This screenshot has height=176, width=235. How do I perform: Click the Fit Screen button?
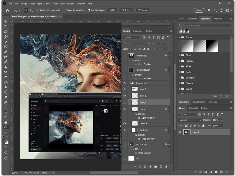coord(126,10)
